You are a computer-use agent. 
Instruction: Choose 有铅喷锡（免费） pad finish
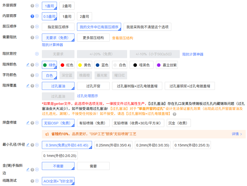(x=93, y=123)
